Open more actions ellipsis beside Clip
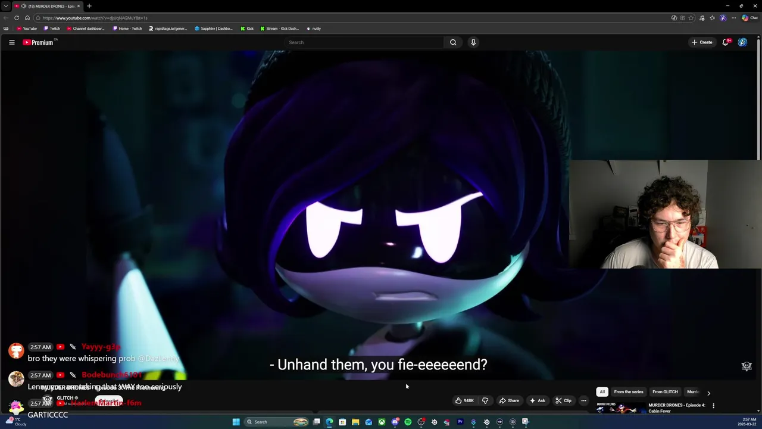Screen dimensions: 762x429 [583, 400]
